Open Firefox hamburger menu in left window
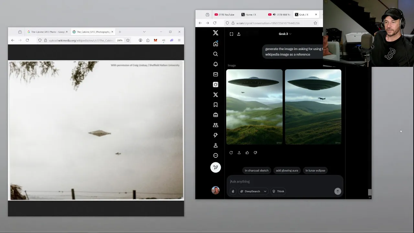414x233 pixels. [x=179, y=40]
